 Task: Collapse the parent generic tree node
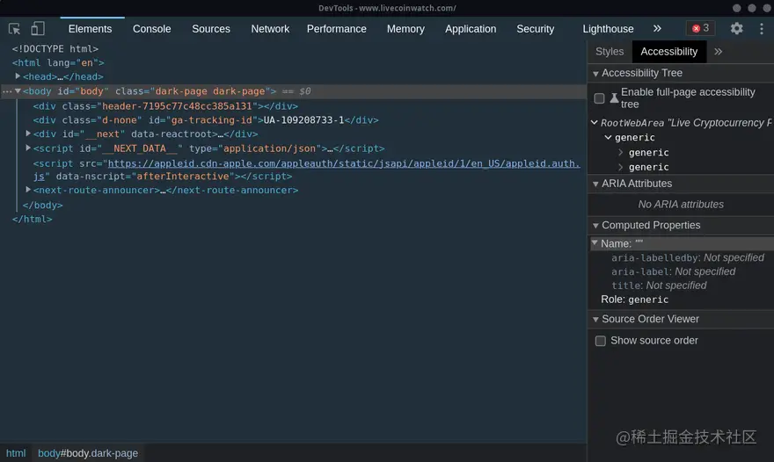[608, 138]
